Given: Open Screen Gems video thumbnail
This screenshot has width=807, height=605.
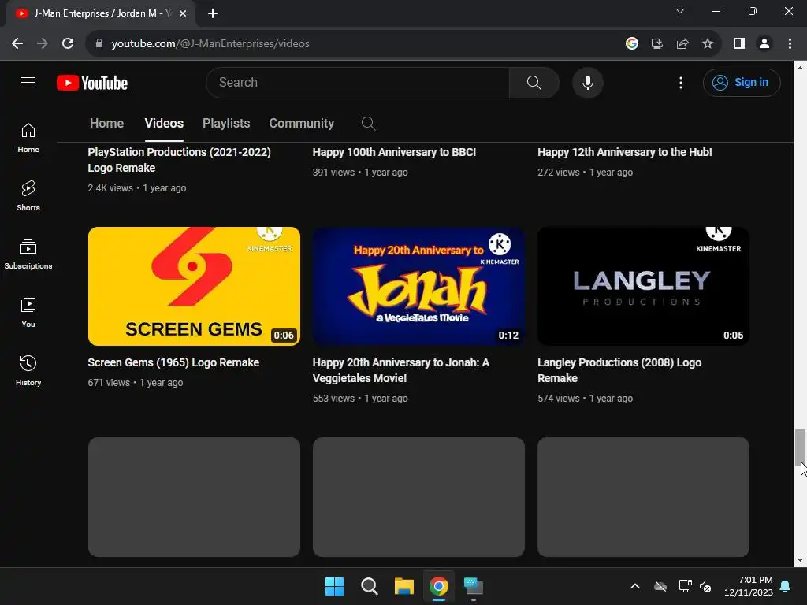Looking at the screenshot, I should [194, 286].
